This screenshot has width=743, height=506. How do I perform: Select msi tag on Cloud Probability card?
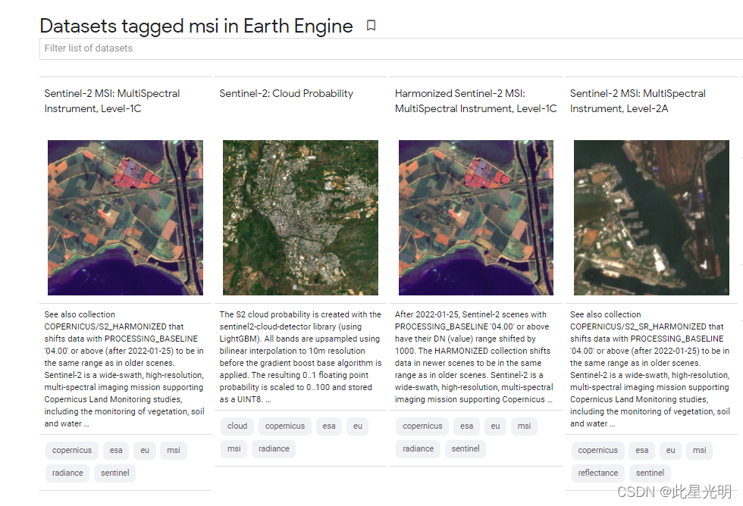(x=234, y=448)
